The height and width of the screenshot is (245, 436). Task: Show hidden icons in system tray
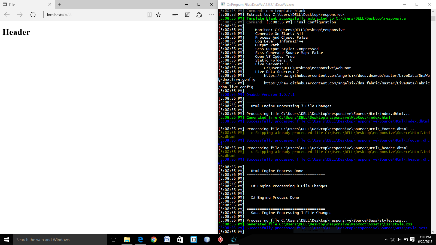386,240
